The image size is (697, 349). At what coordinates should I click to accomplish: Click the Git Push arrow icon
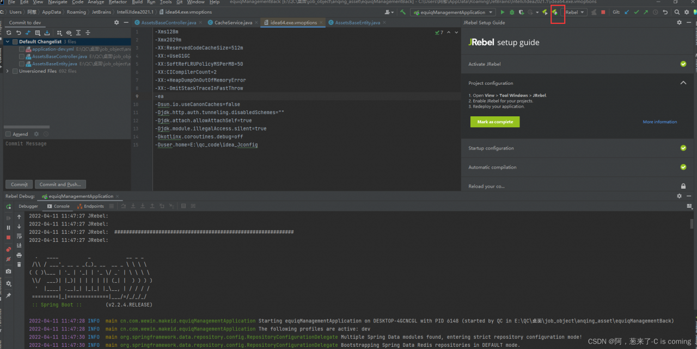pyautogui.click(x=646, y=12)
